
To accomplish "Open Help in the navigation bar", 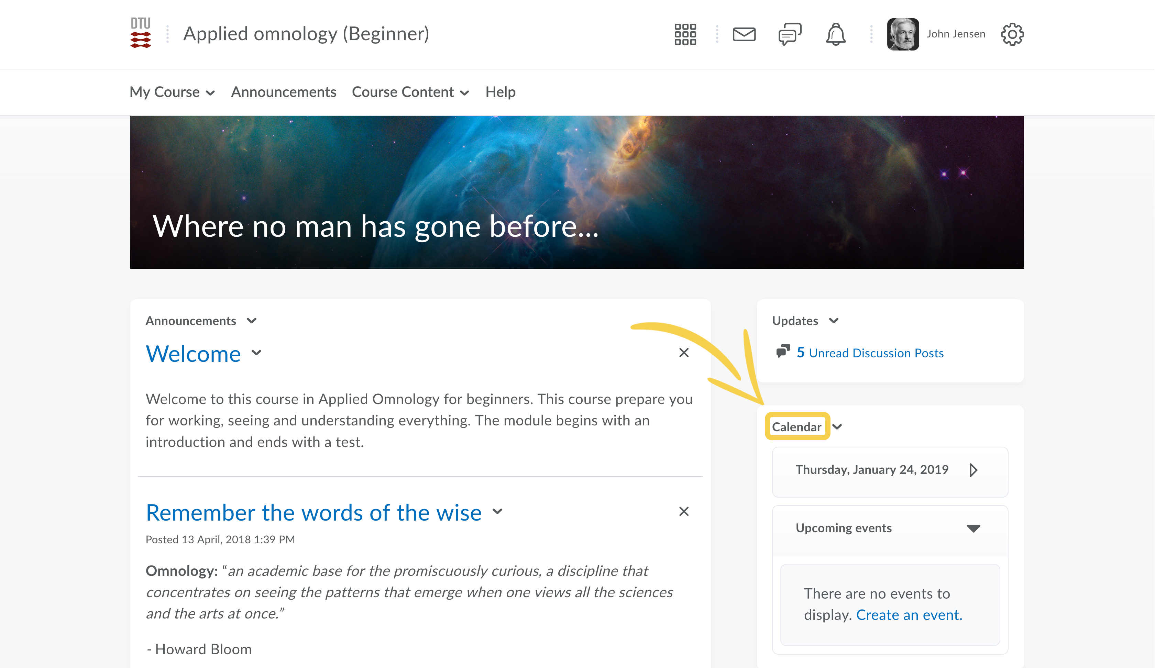I will (x=500, y=92).
